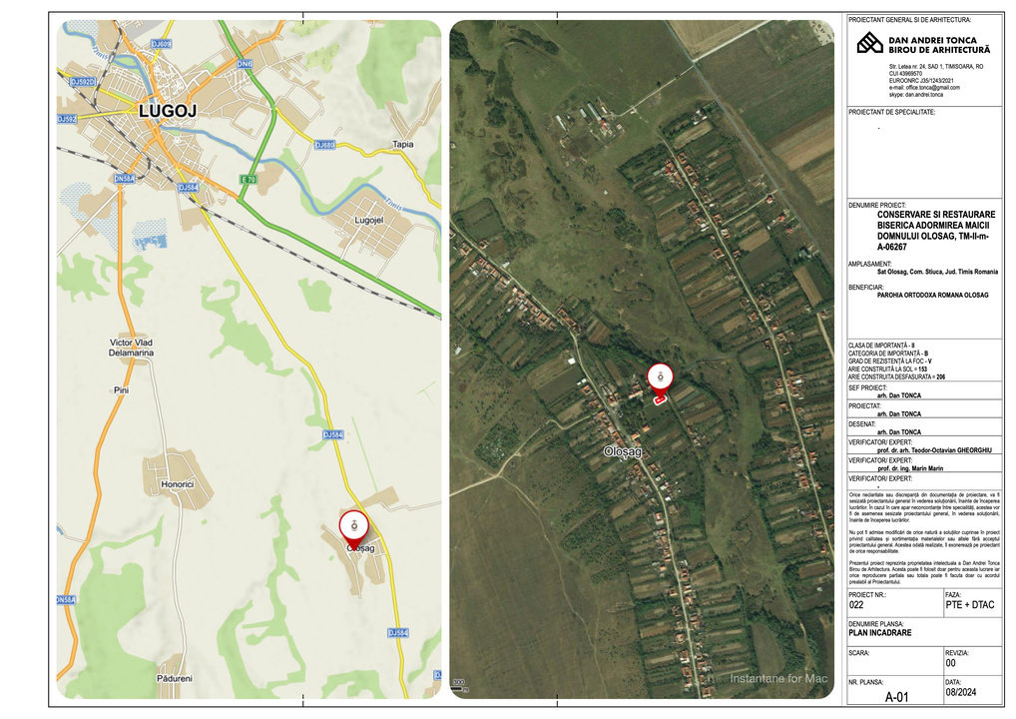Screen dimensions: 1016x719
Task: Click the PTE + DTAC phase field
Action: (x=970, y=605)
